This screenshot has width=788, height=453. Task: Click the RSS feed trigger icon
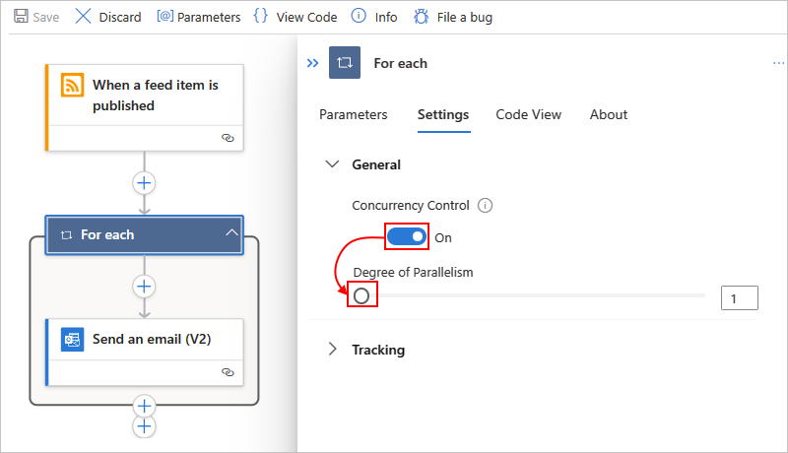click(72, 85)
